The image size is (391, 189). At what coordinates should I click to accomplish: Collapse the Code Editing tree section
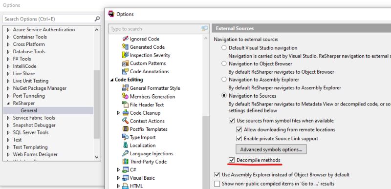pos(112,80)
